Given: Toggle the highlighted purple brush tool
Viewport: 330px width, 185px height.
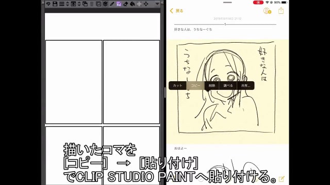Looking at the screenshot, I should pos(119,4).
